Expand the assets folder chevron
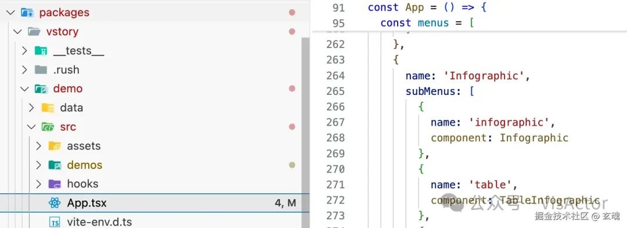 click(38, 146)
